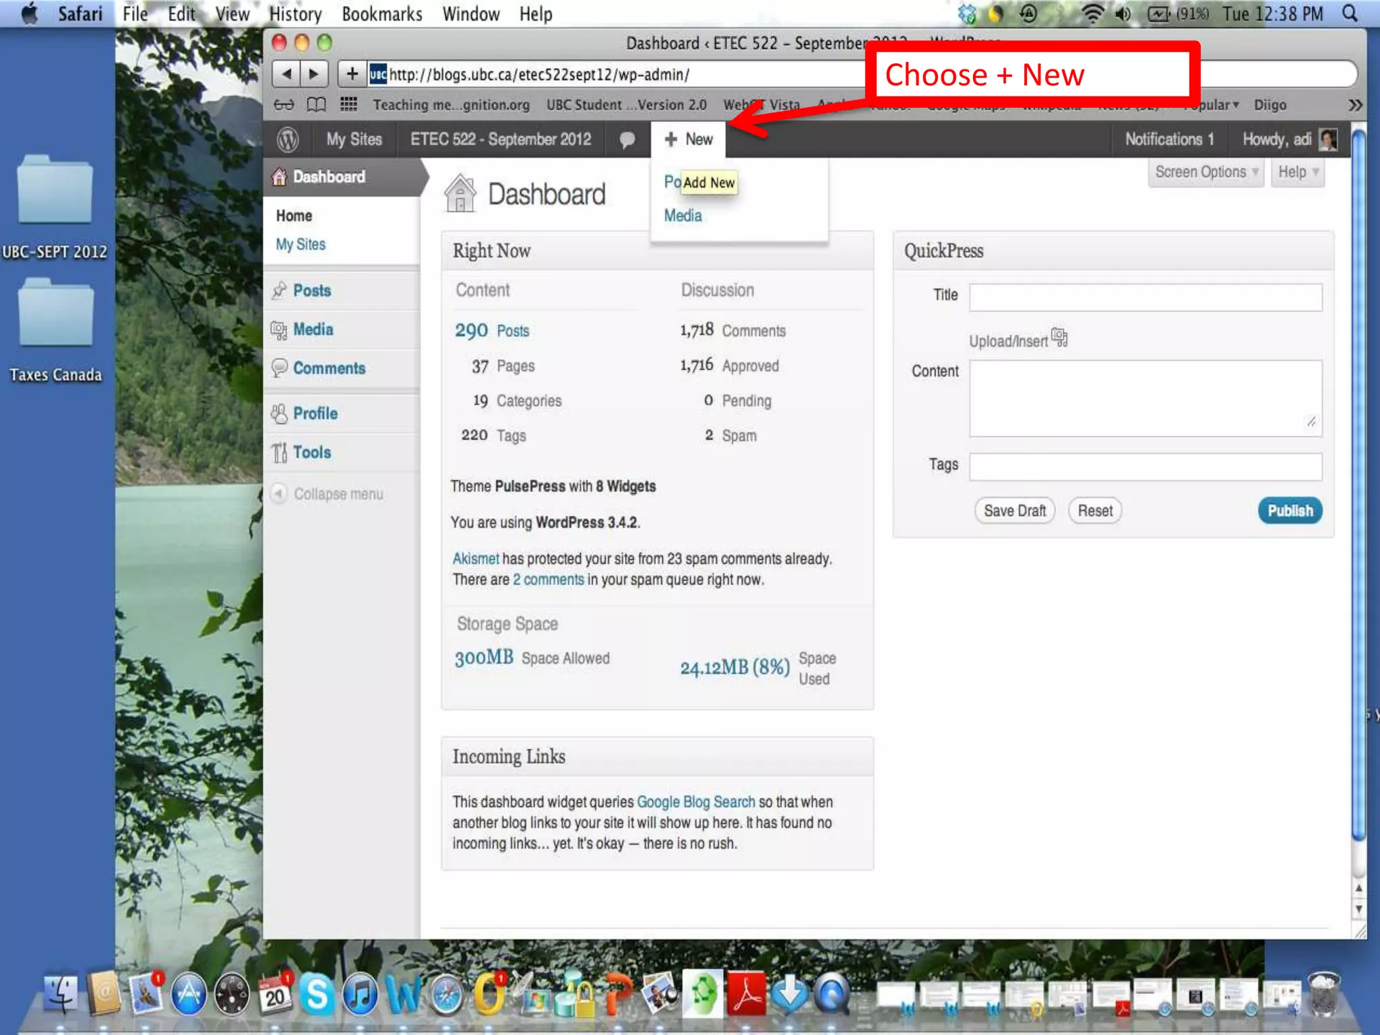The height and width of the screenshot is (1035, 1380).
Task: Click the Upload/Insert media icon in QuickPress
Action: tap(1059, 337)
